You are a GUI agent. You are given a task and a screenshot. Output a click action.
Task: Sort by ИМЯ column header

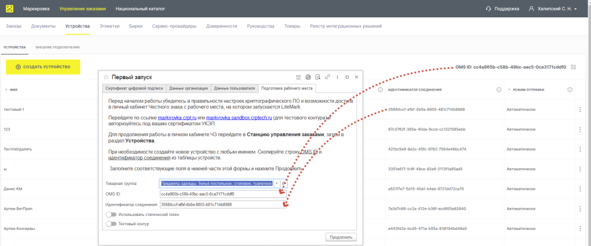click(11, 90)
